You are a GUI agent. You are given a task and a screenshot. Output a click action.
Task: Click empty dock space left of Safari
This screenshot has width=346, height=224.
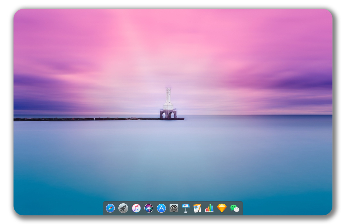point(105,208)
